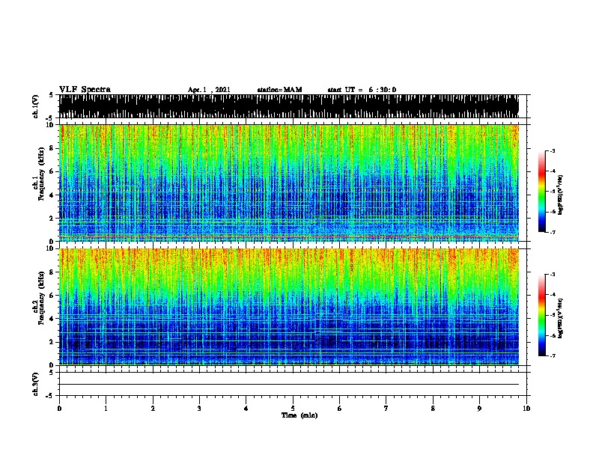The height and width of the screenshot is (458, 593).
Task: Click the ch.1 spectrogram "8" kHz tick label
Action: point(52,148)
